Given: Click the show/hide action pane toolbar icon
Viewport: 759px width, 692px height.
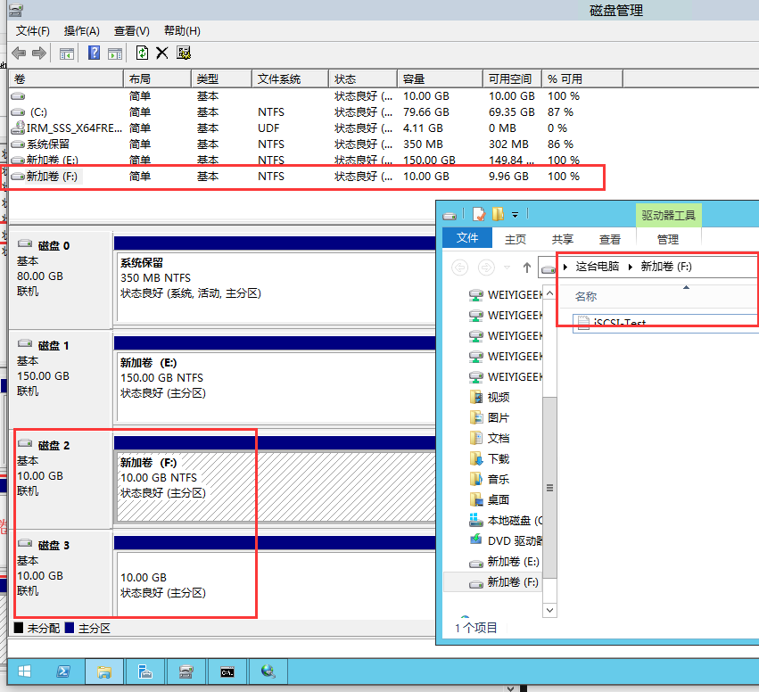Looking at the screenshot, I should [115, 54].
